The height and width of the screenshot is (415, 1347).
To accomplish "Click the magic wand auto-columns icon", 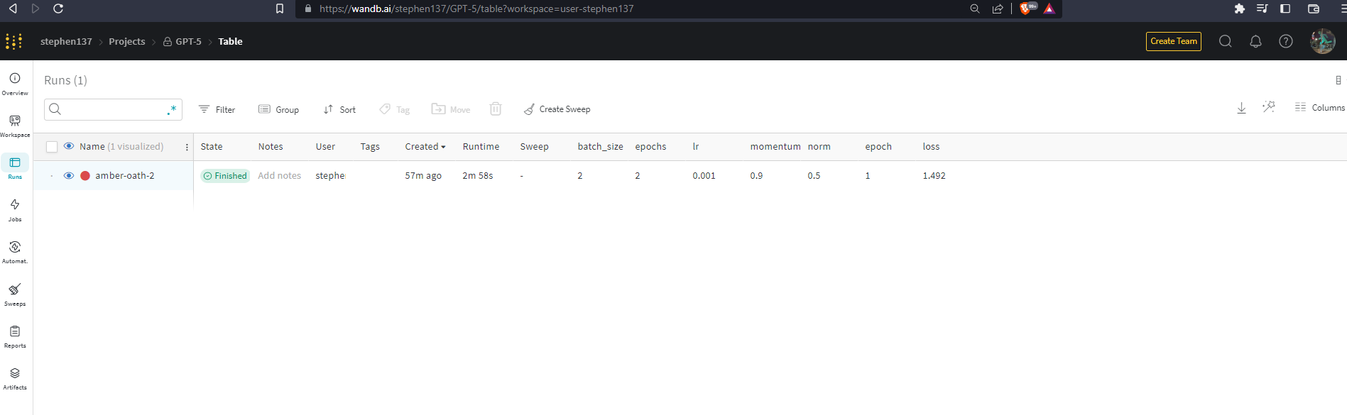I will point(1269,107).
